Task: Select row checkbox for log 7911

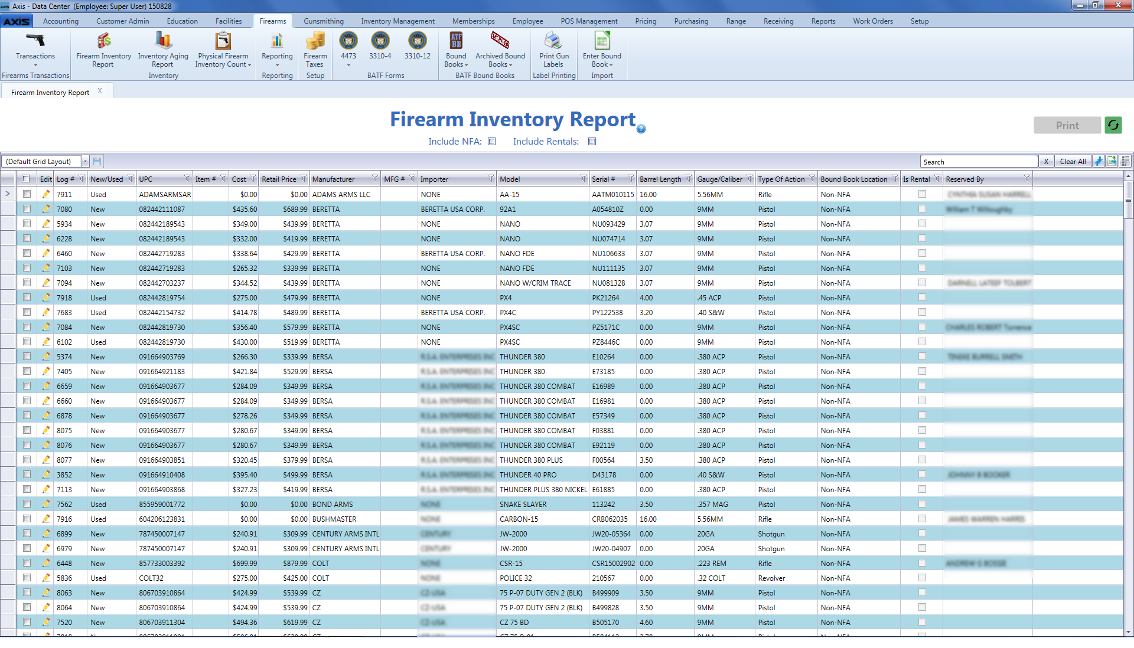Action: point(27,194)
